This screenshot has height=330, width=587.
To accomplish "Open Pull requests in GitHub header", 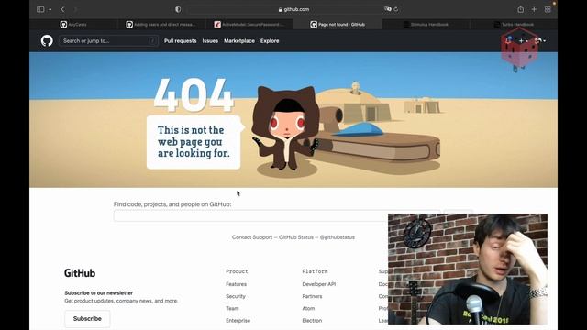I will tap(180, 40).
